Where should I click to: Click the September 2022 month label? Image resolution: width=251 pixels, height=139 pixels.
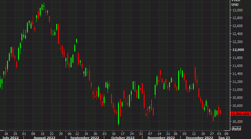pos(84,137)
